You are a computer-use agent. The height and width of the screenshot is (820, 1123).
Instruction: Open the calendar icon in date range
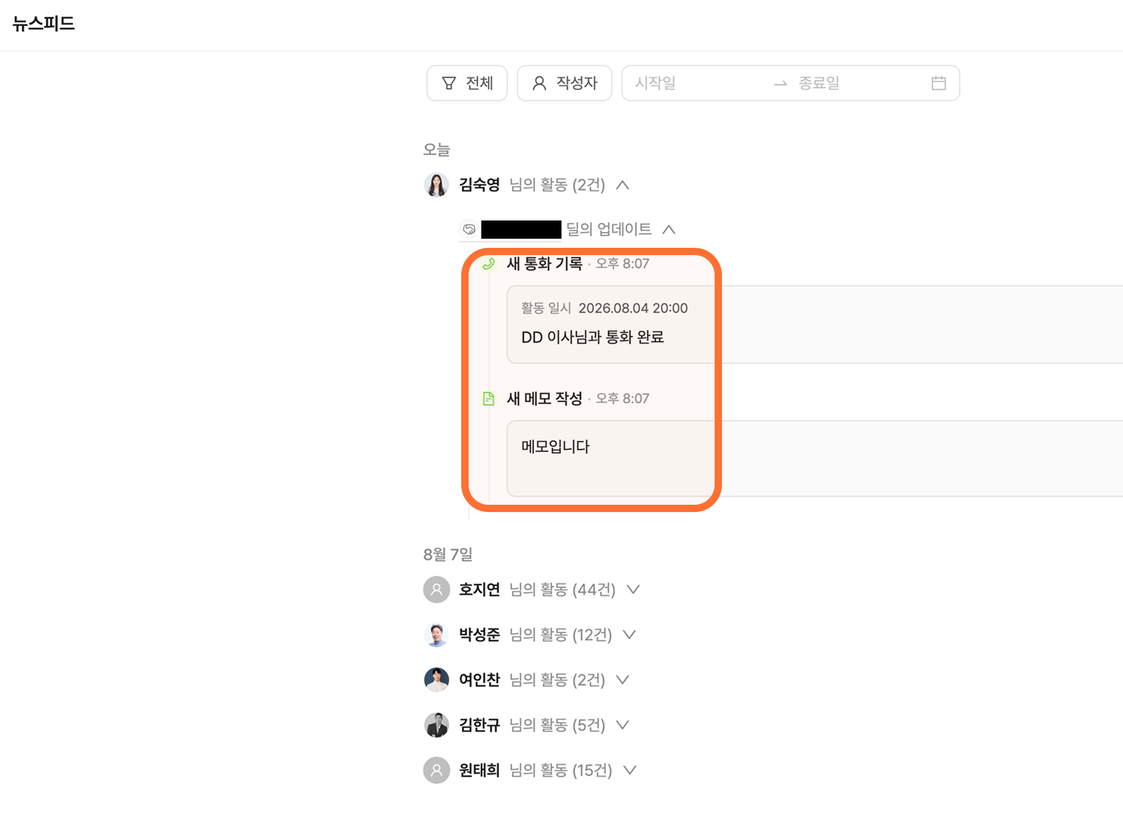(938, 83)
